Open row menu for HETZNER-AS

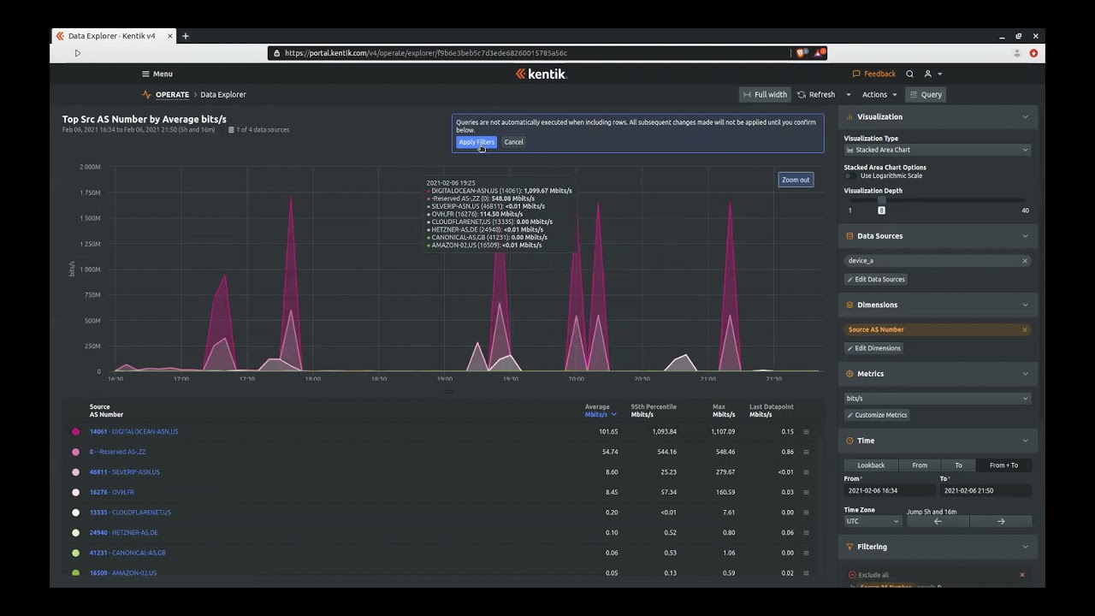pyautogui.click(x=805, y=532)
